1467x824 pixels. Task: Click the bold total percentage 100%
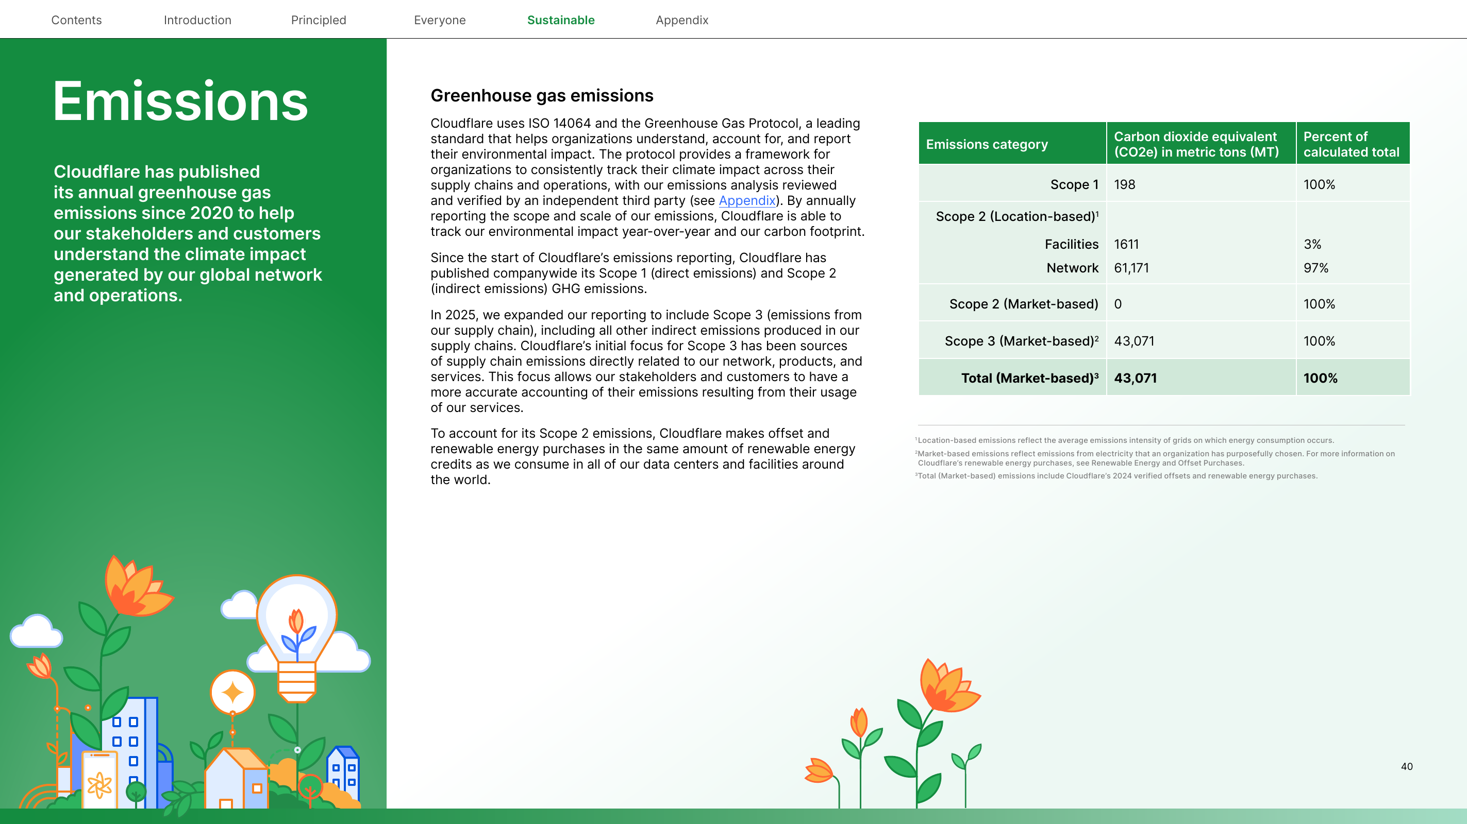click(x=1320, y=378)
